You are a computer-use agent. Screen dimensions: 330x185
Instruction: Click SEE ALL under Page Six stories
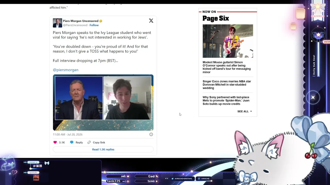(x=243, y=111)
